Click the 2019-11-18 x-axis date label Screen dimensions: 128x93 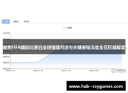coord(38,71)
